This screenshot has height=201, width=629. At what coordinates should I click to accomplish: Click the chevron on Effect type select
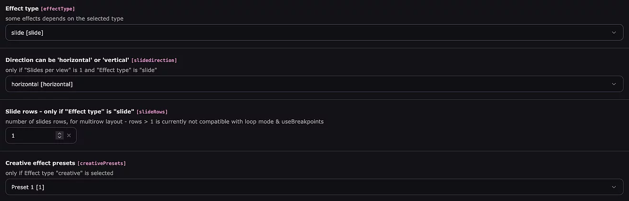[614, 32]
